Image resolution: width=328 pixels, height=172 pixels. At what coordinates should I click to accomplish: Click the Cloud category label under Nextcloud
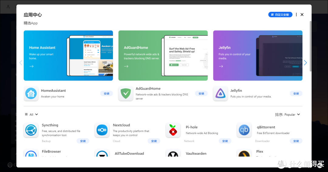pos(117,141)
